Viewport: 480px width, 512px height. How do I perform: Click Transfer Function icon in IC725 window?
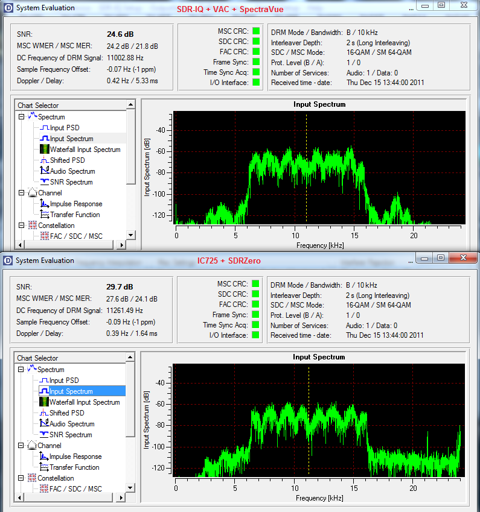[43, 467]
